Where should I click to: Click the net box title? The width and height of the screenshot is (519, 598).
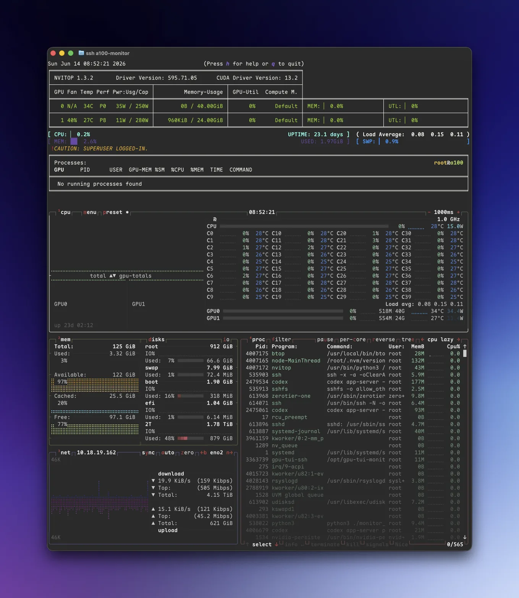[x=66, y=452]
